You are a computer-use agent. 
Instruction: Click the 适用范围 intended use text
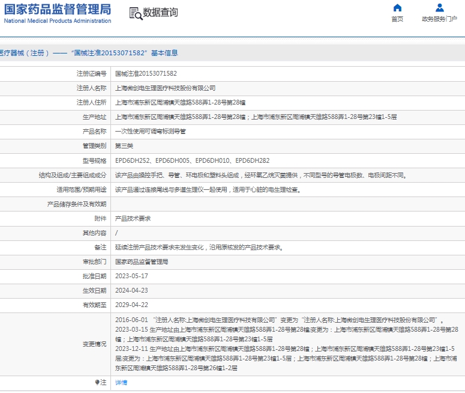pos(208,189)
